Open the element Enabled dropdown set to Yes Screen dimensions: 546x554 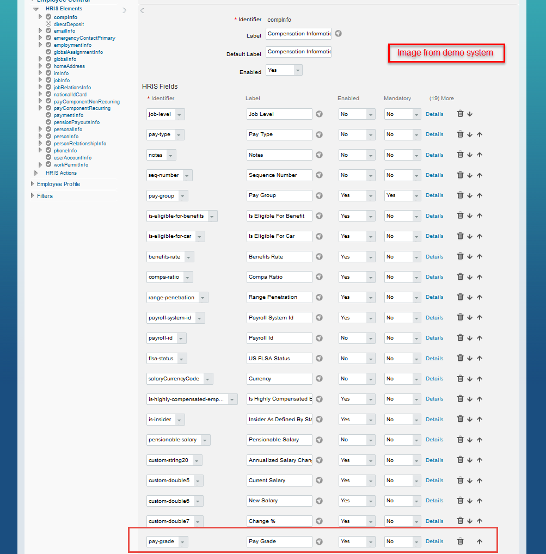click(x=284, y=70)
